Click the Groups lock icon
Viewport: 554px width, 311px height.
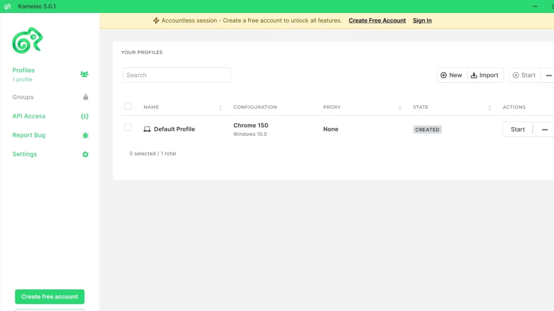pos(85,97)
